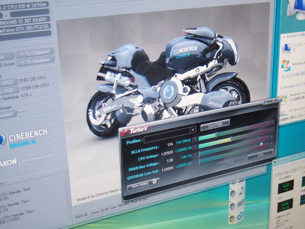Click the DRAM Bus Voltage slider track

click(x=234, y=147)
